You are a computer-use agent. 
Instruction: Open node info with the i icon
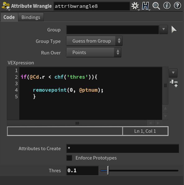(167, 6)
